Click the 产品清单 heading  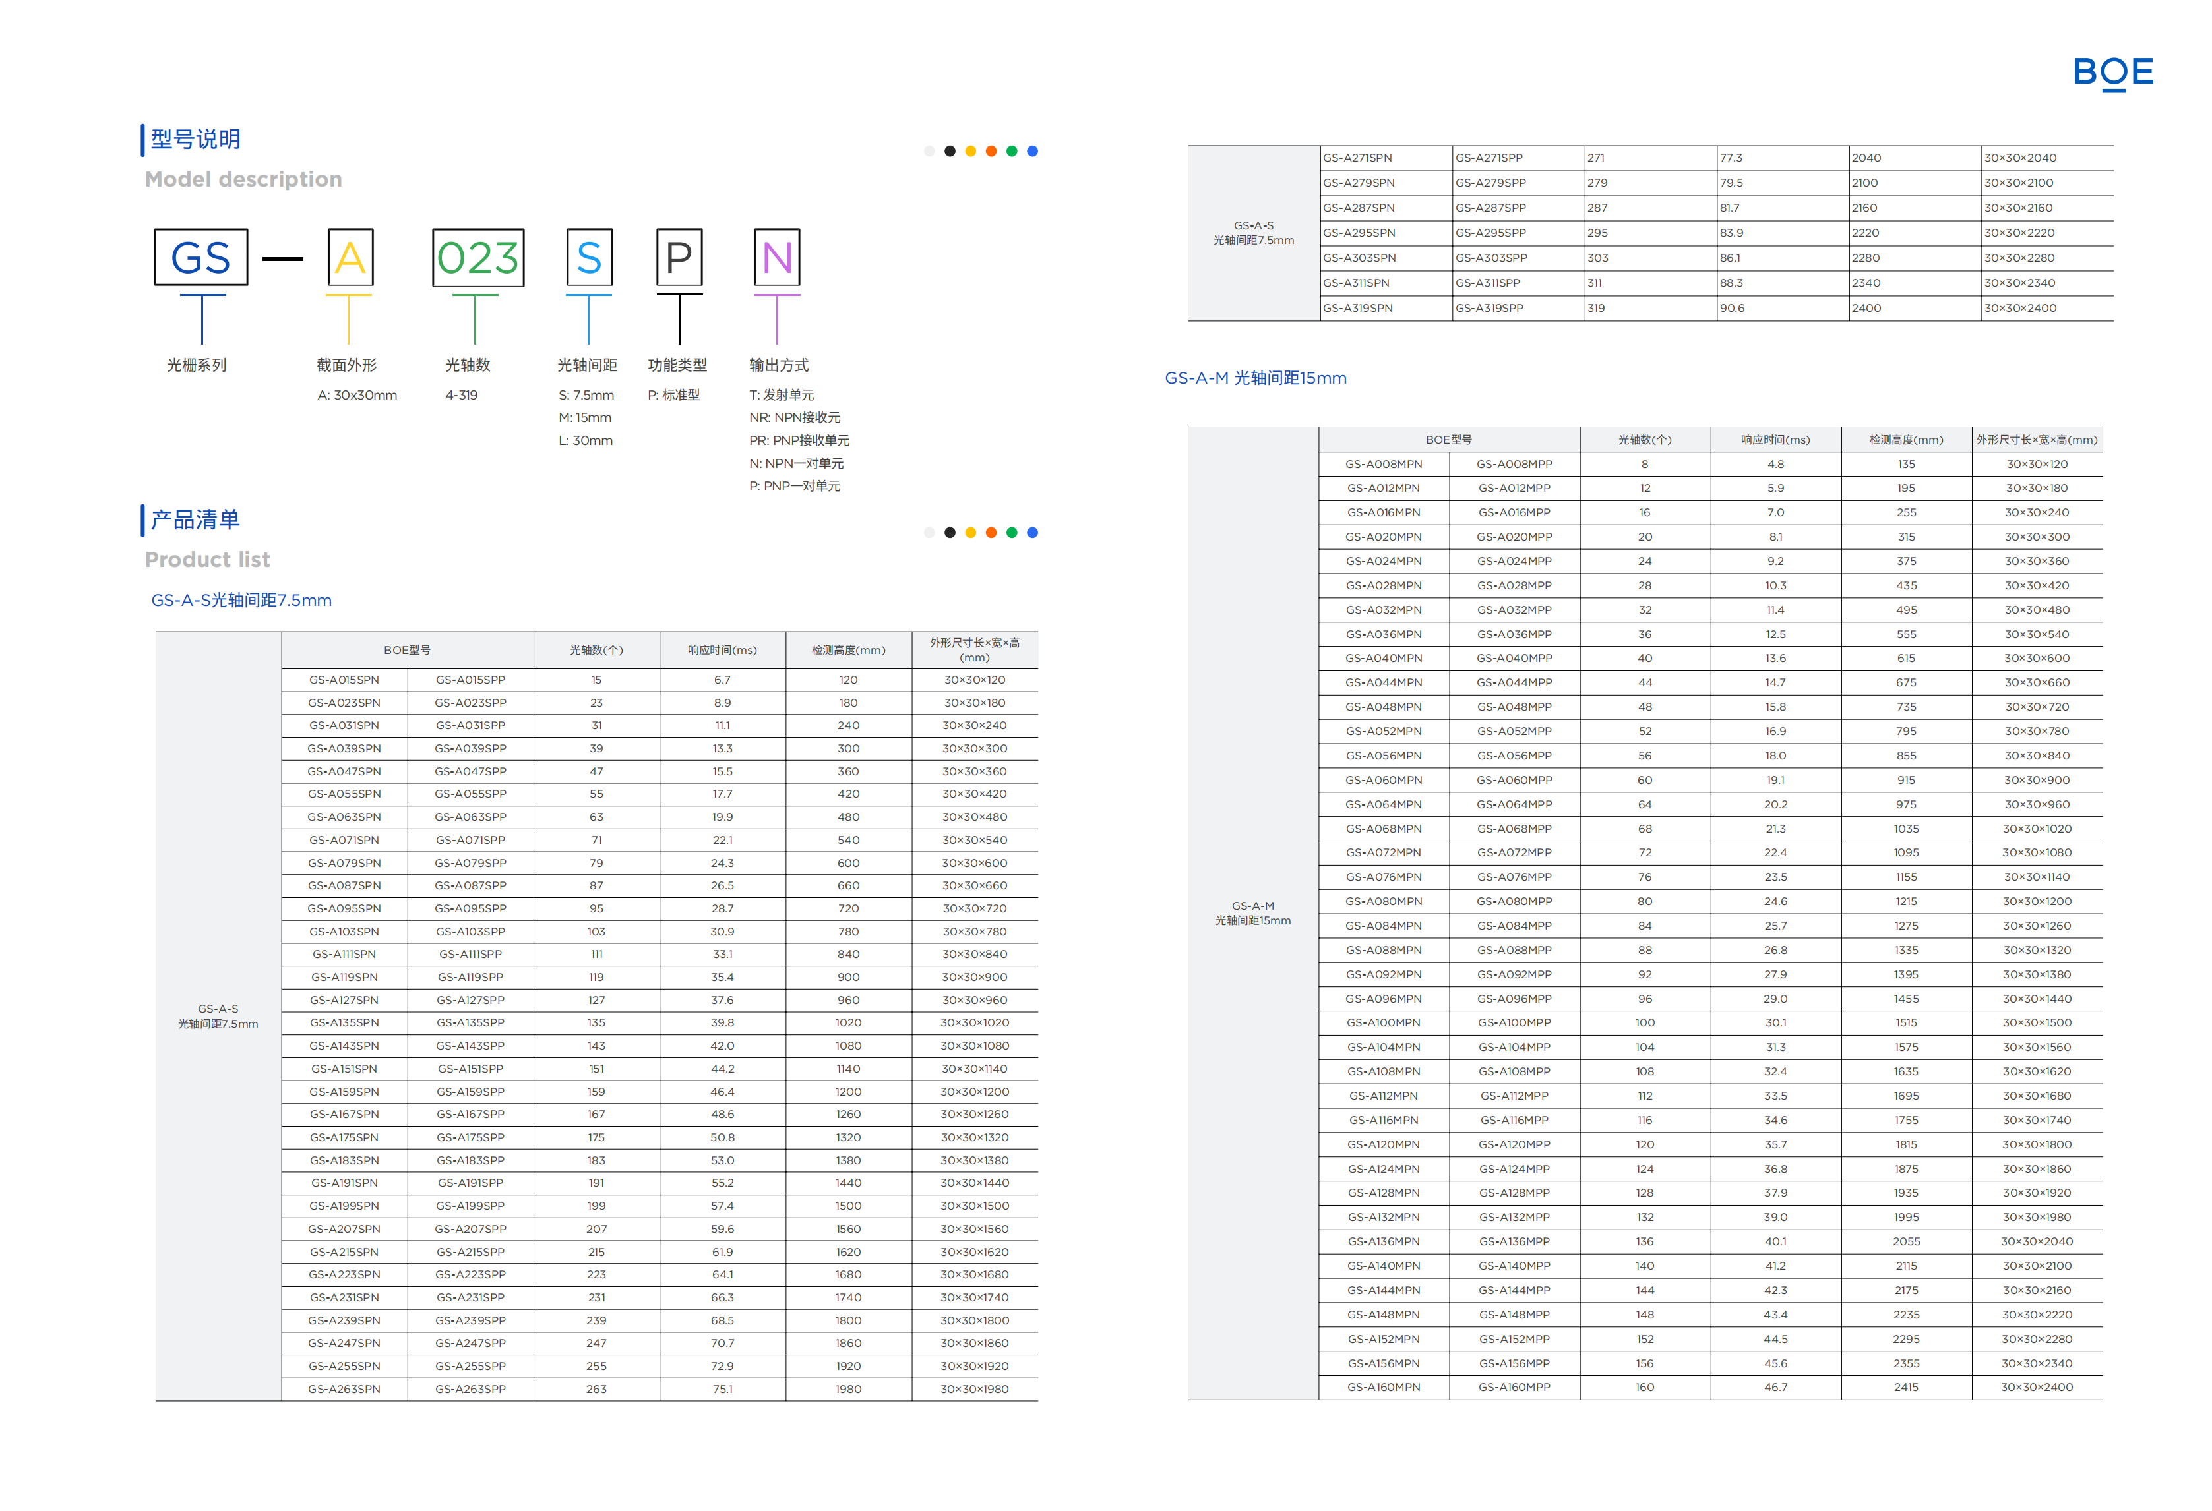tap(195, 519)
